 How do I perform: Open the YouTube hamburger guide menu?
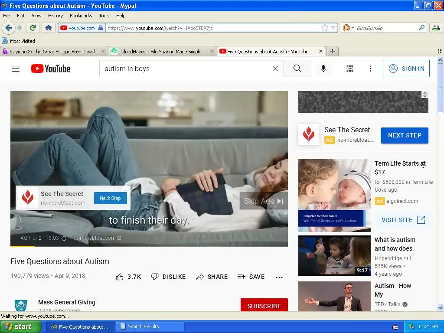(x=16, y=69)
